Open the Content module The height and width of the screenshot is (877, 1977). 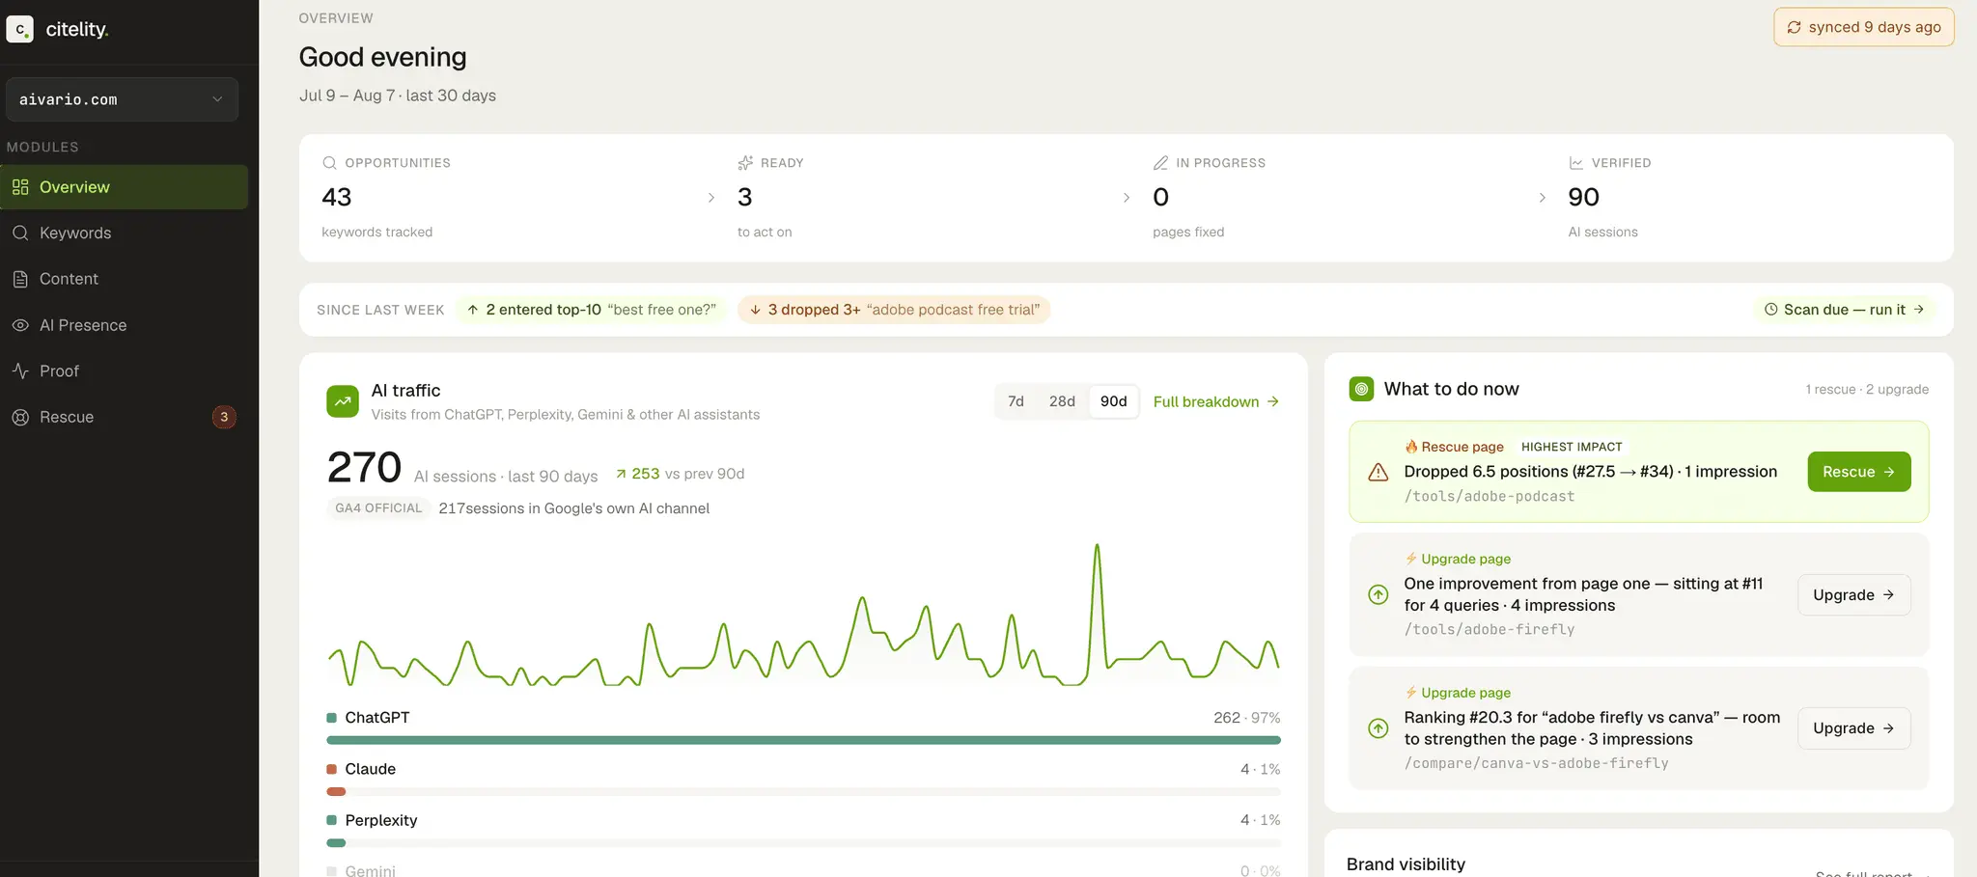[x=124, y=279]
